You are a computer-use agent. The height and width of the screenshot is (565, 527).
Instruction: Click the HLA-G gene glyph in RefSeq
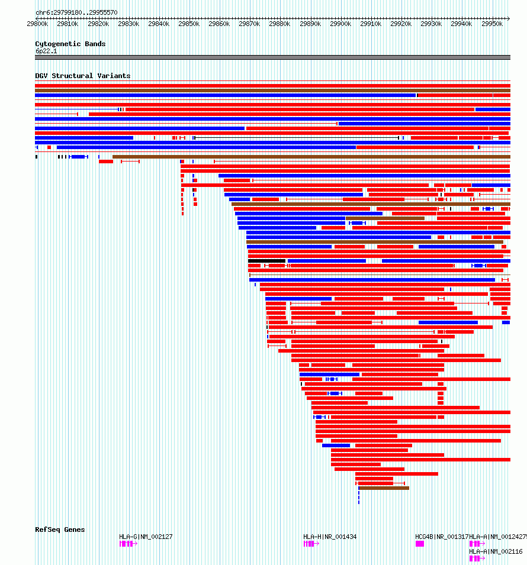128,543
